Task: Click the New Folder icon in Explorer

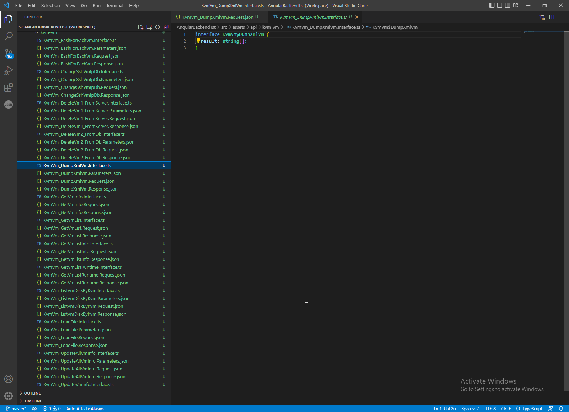Action: coord(149,27)
